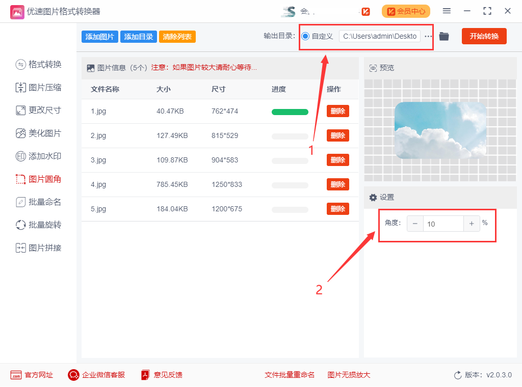
Task: Switch to 格式转换 in sidebar
Action: click(39, 64)
